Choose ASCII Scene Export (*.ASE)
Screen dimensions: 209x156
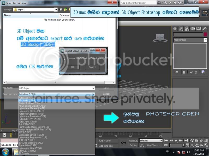point(57,106)
